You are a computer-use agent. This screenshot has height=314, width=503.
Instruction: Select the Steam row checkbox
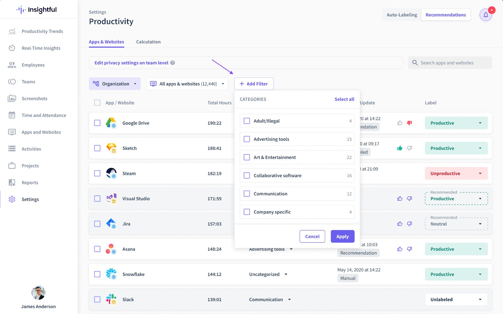(97, 173)
